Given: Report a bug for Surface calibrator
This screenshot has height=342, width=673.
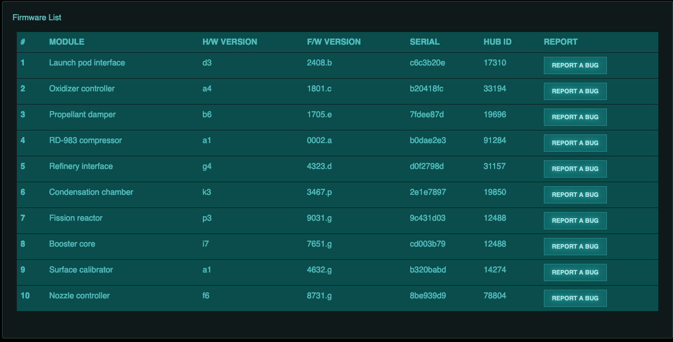Looking at the screenshot, I should click(x=575, y=272).
